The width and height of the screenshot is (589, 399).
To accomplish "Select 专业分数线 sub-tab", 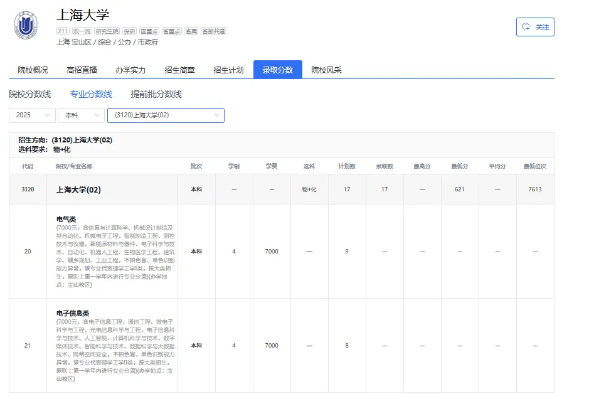I will click(91, 94).
